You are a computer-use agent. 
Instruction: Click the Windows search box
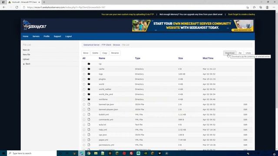pos(32,153)
